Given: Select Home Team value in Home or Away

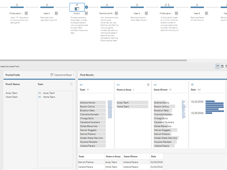Looking at the screenshot, I should [x=133, y=106].
